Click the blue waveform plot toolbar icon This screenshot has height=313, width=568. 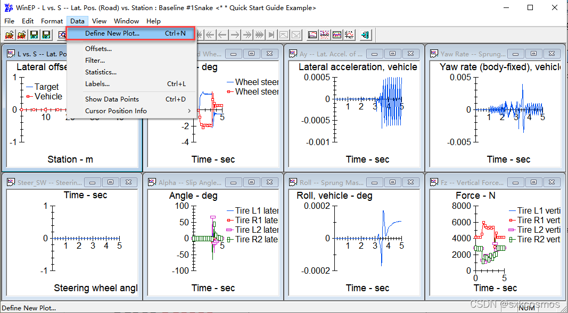pyautogui.click(x=337, y=35)
